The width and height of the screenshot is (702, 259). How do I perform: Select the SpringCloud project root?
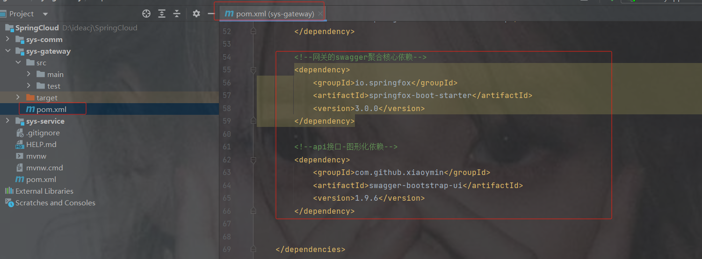(109, 28)
